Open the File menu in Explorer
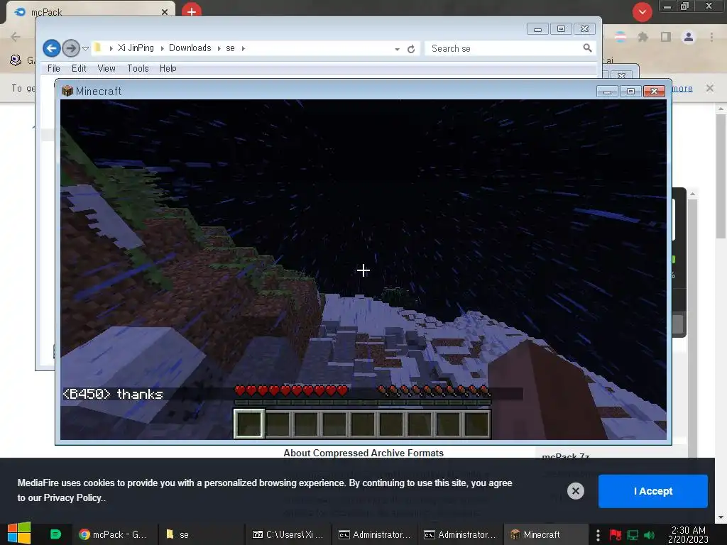Screen dimensions: 727x545 (54, 68)
